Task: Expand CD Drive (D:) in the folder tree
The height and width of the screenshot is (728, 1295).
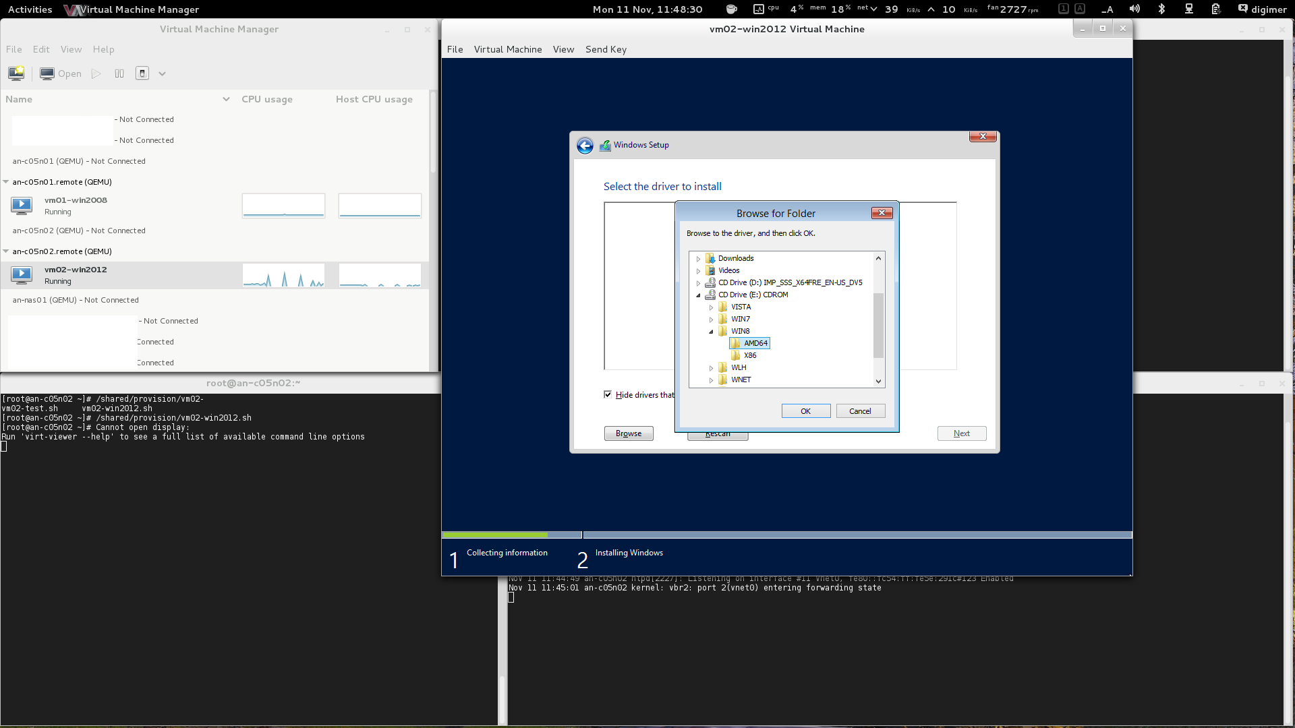Action: click(698, 283)
